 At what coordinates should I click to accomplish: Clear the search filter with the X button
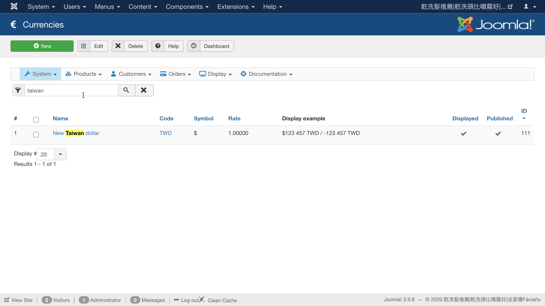pos(144,90)
